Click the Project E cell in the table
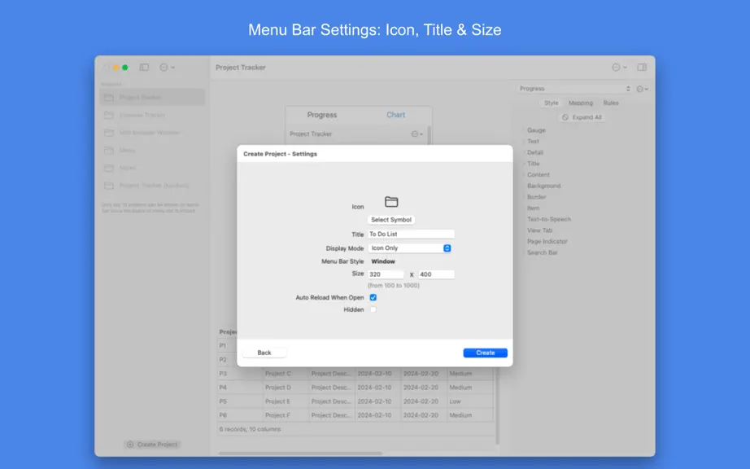Screen dimensions: 750x469 [286, 401]
